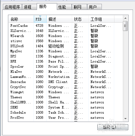This screenshot has height=136, width=135.
Task: Click the Diagnost... description cell
Action: point(58,56)
